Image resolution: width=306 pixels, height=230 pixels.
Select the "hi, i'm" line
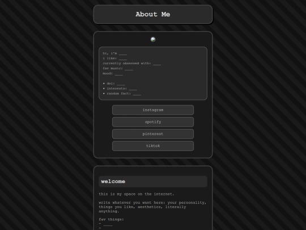tap(114, 53)
